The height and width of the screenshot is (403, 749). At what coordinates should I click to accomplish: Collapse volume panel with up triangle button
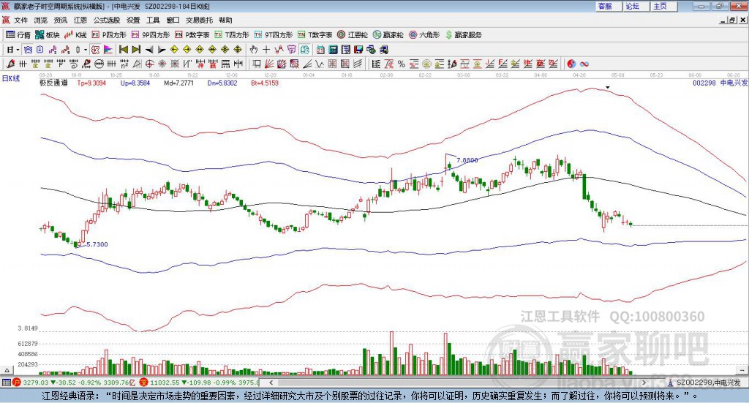click(x=7, y=370)
